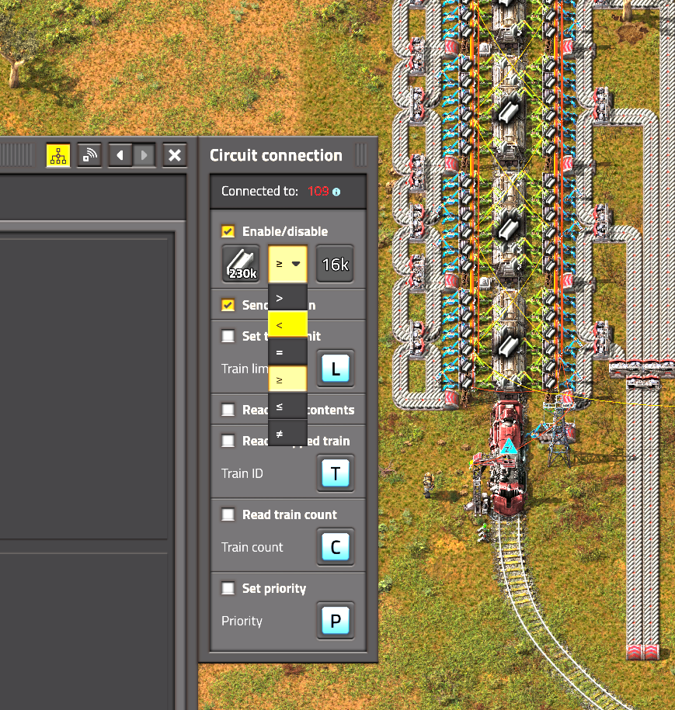Edit the 16k condition constant value

pos(335,264)
